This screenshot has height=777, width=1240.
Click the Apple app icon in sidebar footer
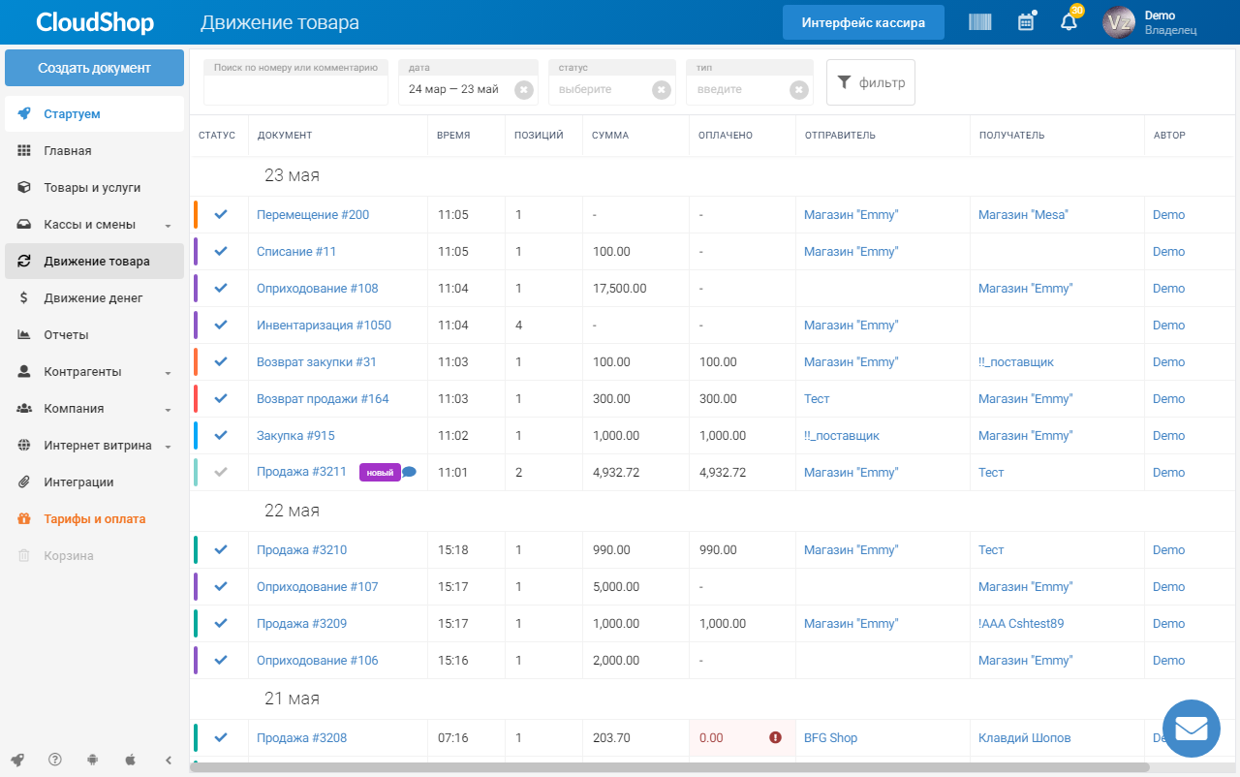(x=130, y=761)
